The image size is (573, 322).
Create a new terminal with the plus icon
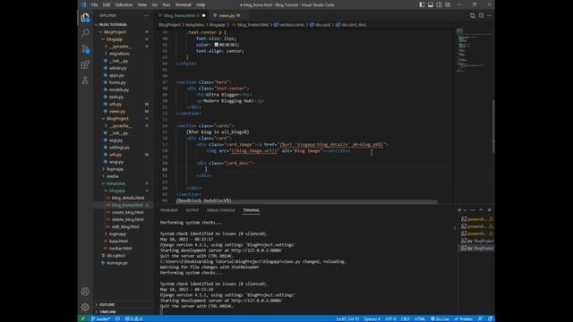(459, 210)
